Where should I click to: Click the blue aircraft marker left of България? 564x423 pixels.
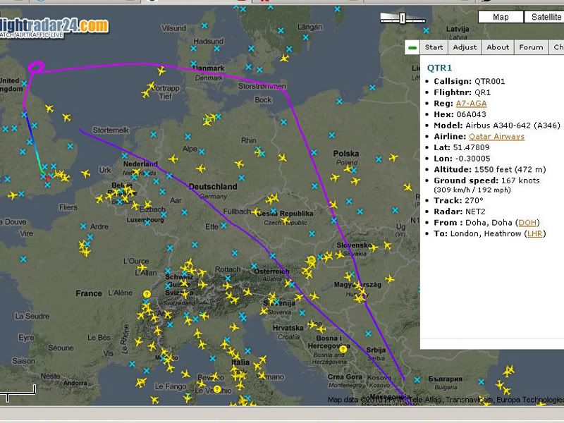tap(417, 379)
